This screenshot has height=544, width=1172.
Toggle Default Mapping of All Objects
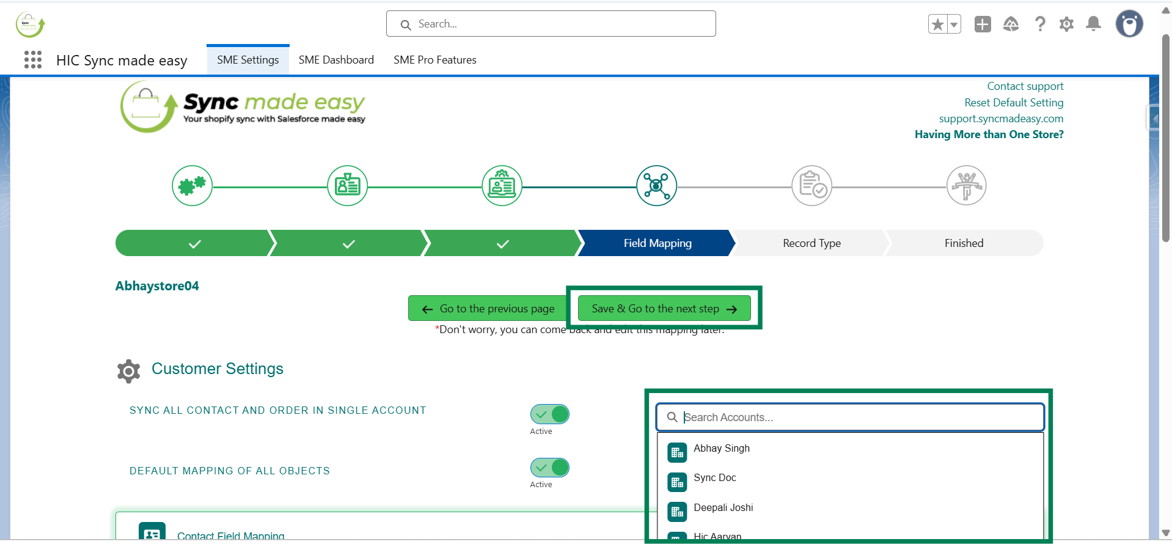550,468
